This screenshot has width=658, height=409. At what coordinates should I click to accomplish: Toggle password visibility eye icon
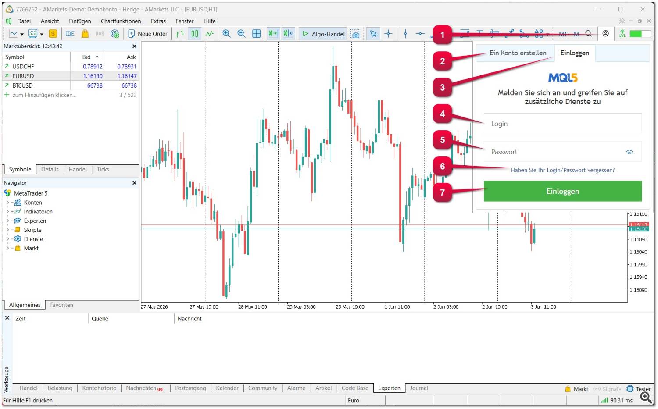pos(629,152)
